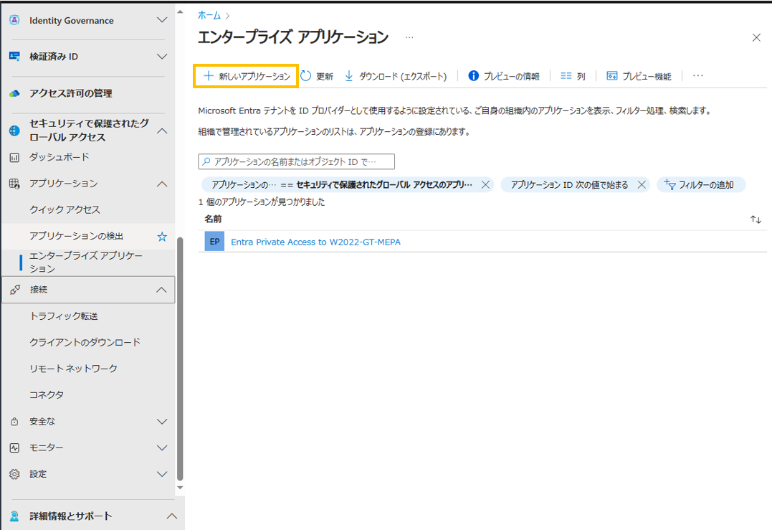Expand the 検証済み ID section
Screen dimensions: 772x530
click(161, 57)
